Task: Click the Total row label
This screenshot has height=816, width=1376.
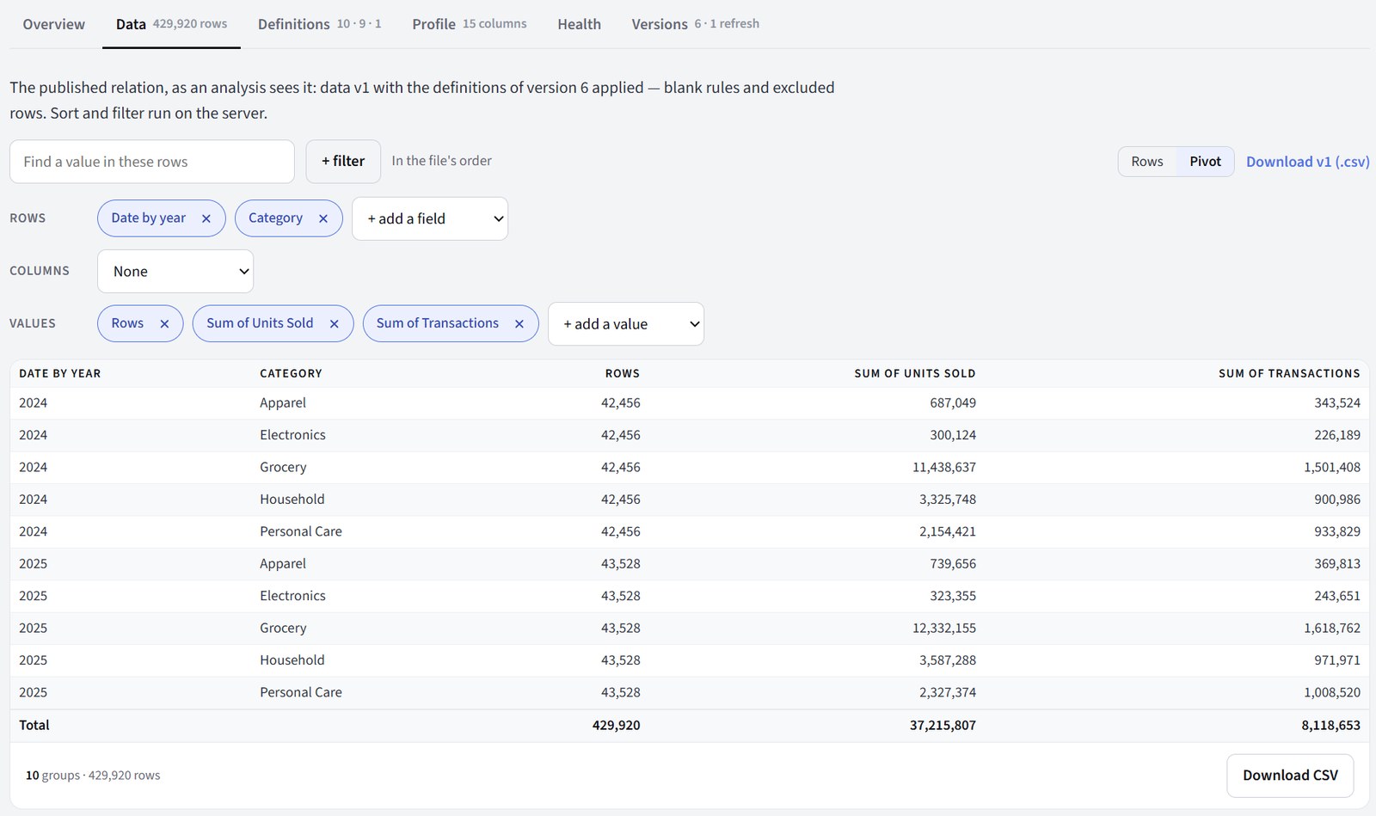Action: pyautogui.click(x=34, y=726)
